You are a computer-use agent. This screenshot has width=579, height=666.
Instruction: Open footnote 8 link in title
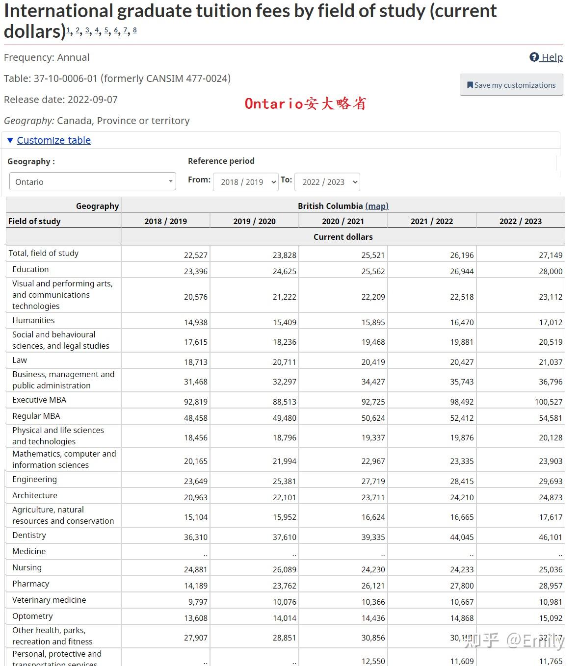click(x=135, y=30)
